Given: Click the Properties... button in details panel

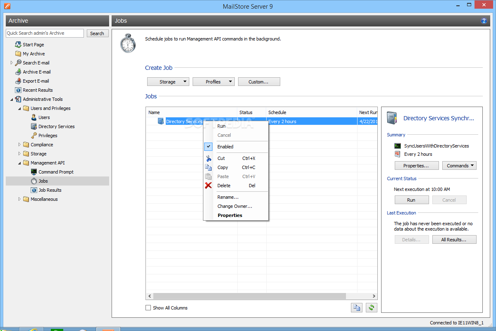Looking at the screenshot, I should click(416, 166).
